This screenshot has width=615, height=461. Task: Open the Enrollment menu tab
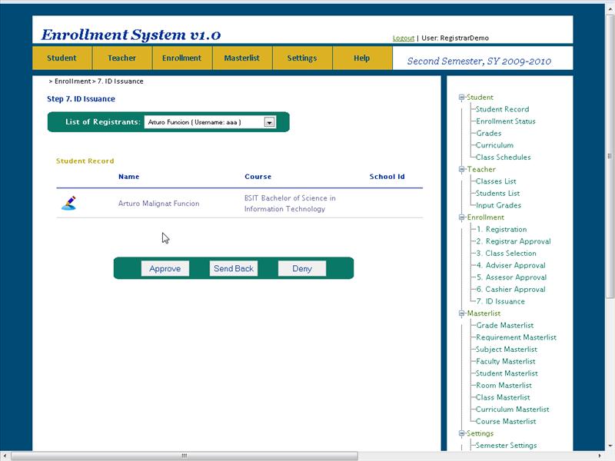click(x=182, y=58)
